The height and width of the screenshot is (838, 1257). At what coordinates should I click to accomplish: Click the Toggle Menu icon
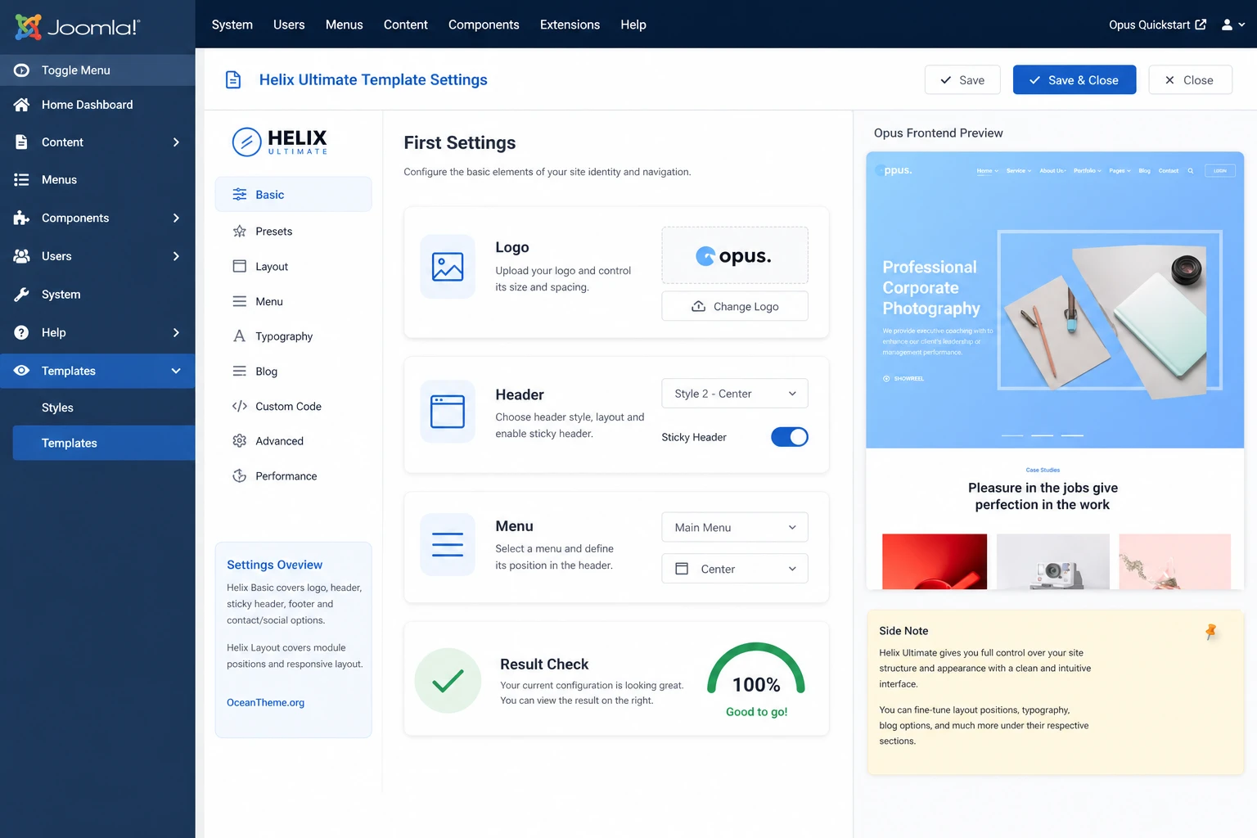coord(22,70)
